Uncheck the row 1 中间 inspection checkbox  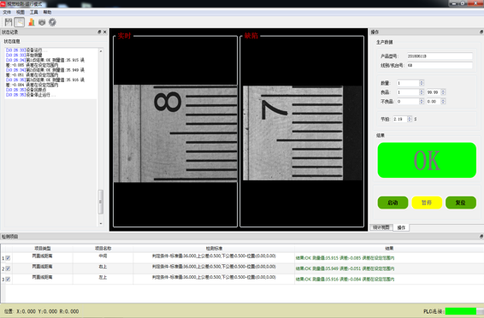8,258
